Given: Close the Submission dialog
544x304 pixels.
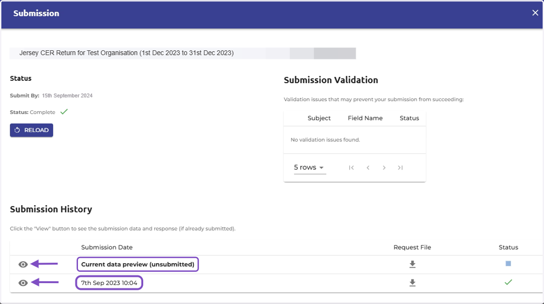Looking at the screenshot, I should tap(535, 13).
